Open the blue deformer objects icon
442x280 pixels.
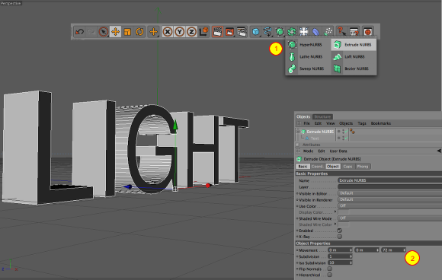315,32
